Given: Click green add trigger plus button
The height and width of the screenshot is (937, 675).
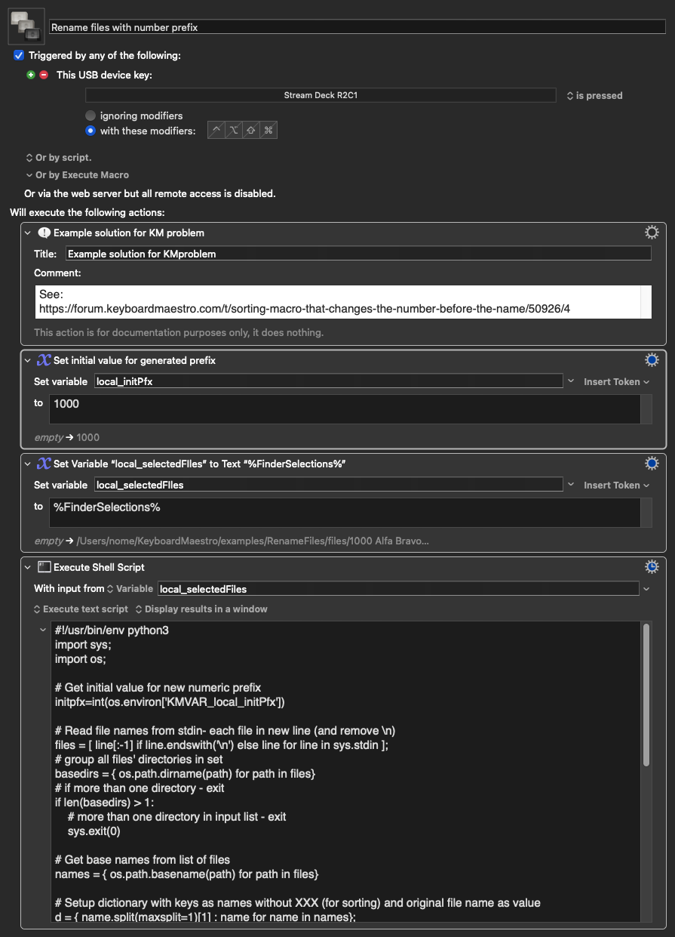Looking at the screenshot, I should click(x=31, y=75).
